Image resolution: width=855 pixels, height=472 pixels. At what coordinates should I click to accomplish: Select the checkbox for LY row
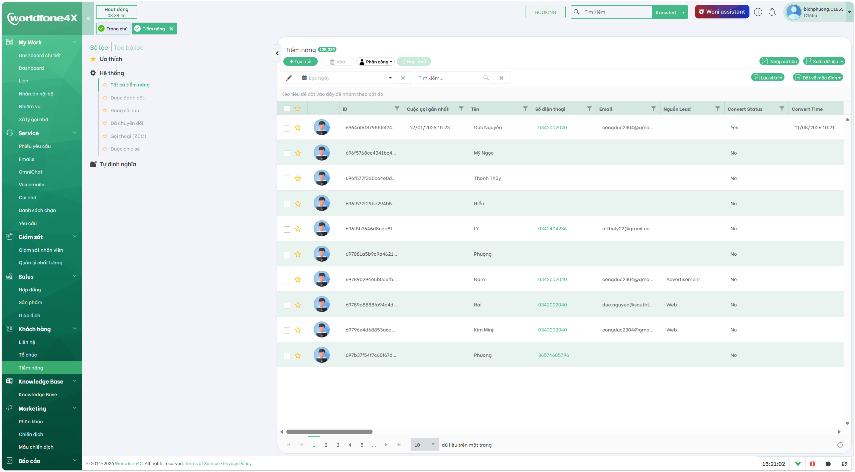click(287, 229)
